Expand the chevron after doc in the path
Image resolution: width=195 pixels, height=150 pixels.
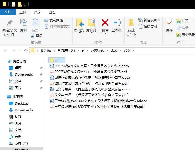[x=120, y=50]
